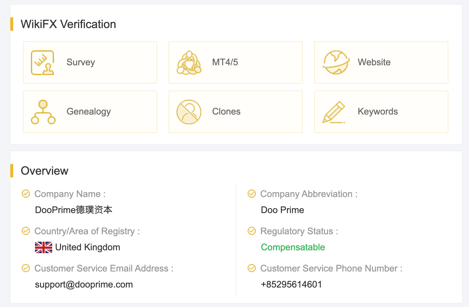This screenshot has width=469, height=307.
Task: Click the Country/Area of Registry label
Action: click(87, 231)
